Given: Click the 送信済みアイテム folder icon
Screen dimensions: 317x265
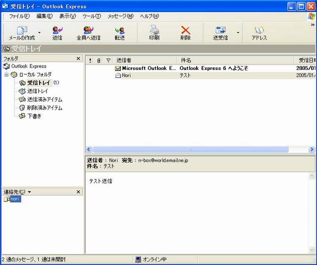Looking at the screenshot, I should [x=22, y=99].
